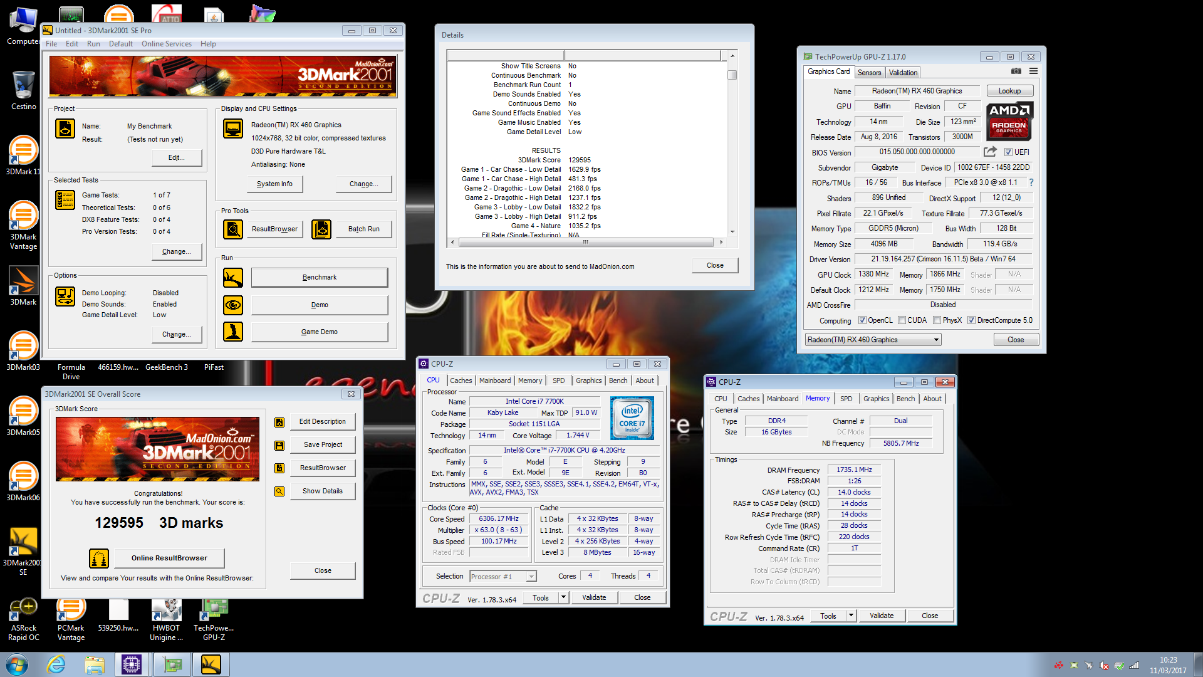Switch to the Sensors tab in GPU-Z
Image resolution: width=1203 pixels, height=677 pixels.
pos(869,73)
